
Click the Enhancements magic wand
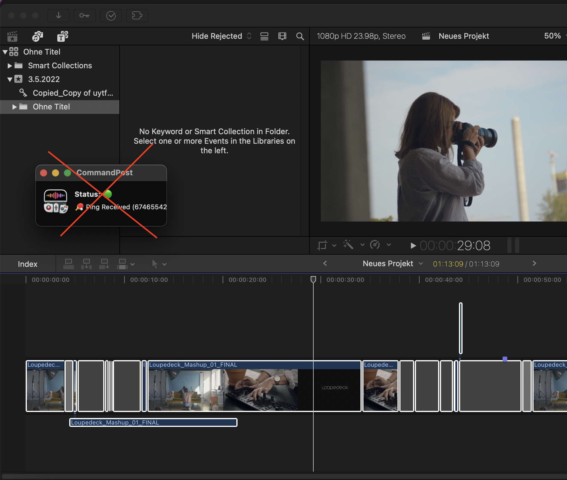click(348, 245)
